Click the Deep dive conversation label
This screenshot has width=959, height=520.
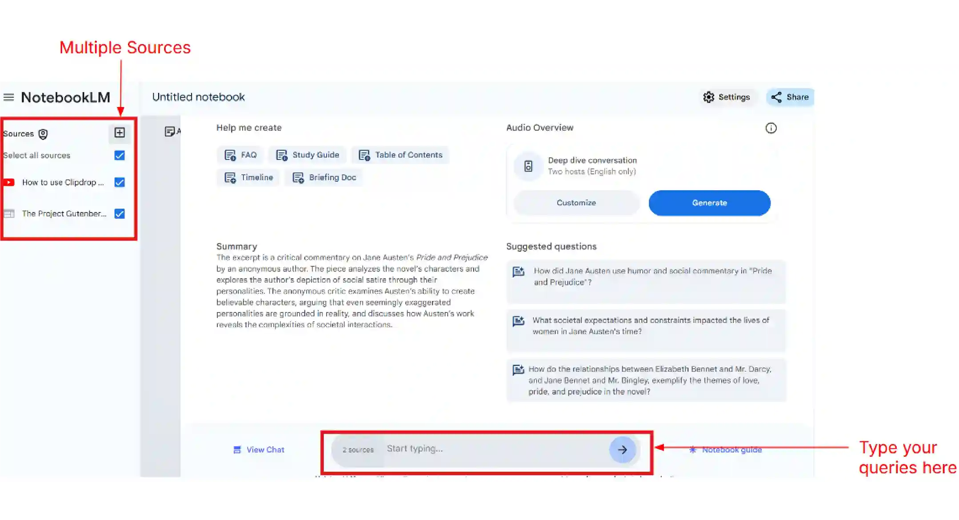coord(592,160)
